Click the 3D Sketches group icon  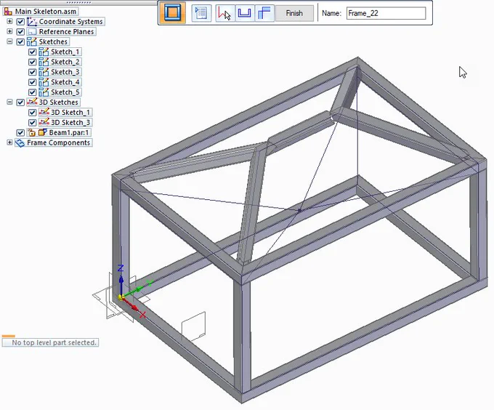32,102
